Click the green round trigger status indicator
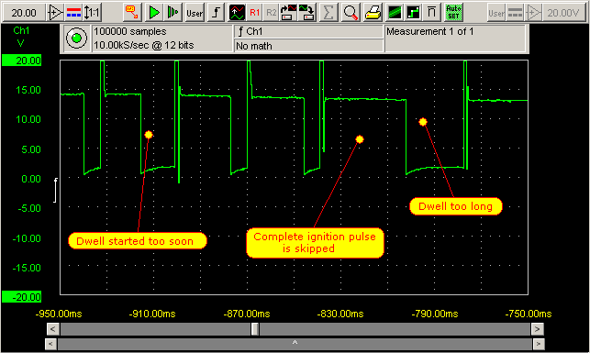590x353 pixels. 76,38
